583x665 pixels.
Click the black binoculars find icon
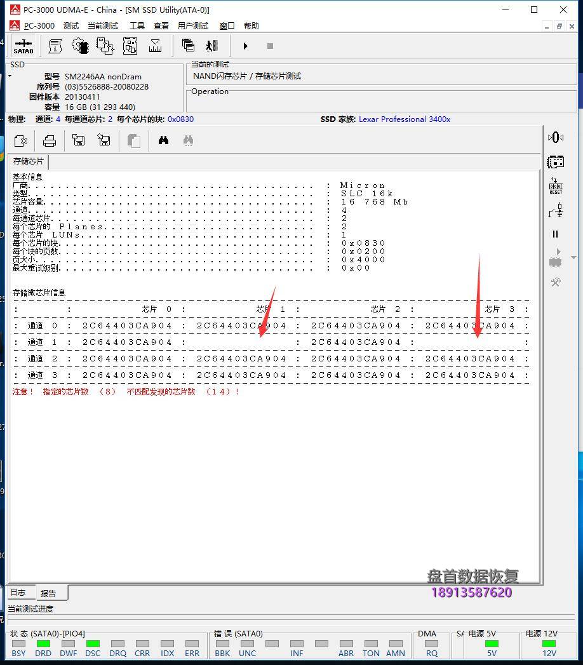point(164,140)
